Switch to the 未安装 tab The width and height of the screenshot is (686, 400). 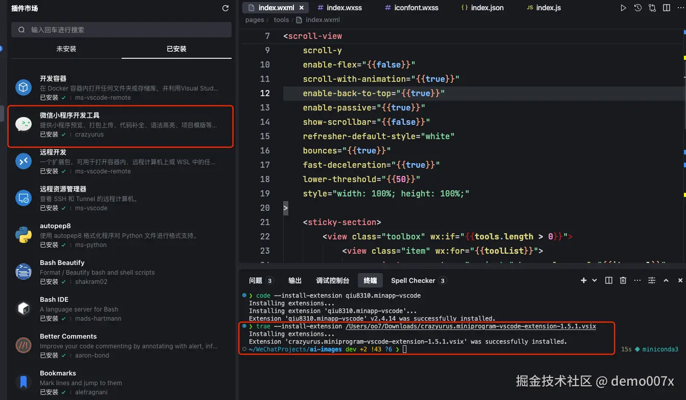coord(66,49)
